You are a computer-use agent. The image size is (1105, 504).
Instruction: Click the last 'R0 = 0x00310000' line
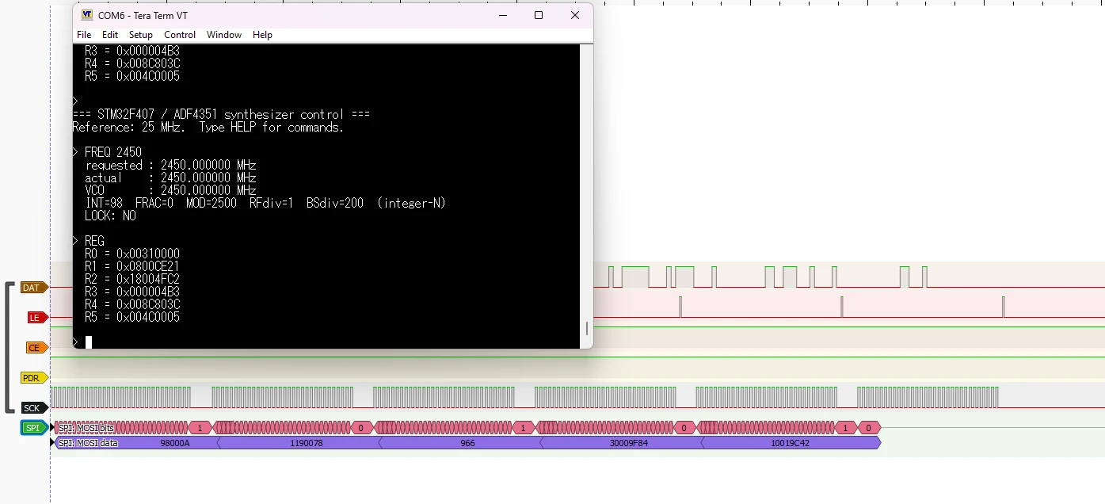[132, 254]
